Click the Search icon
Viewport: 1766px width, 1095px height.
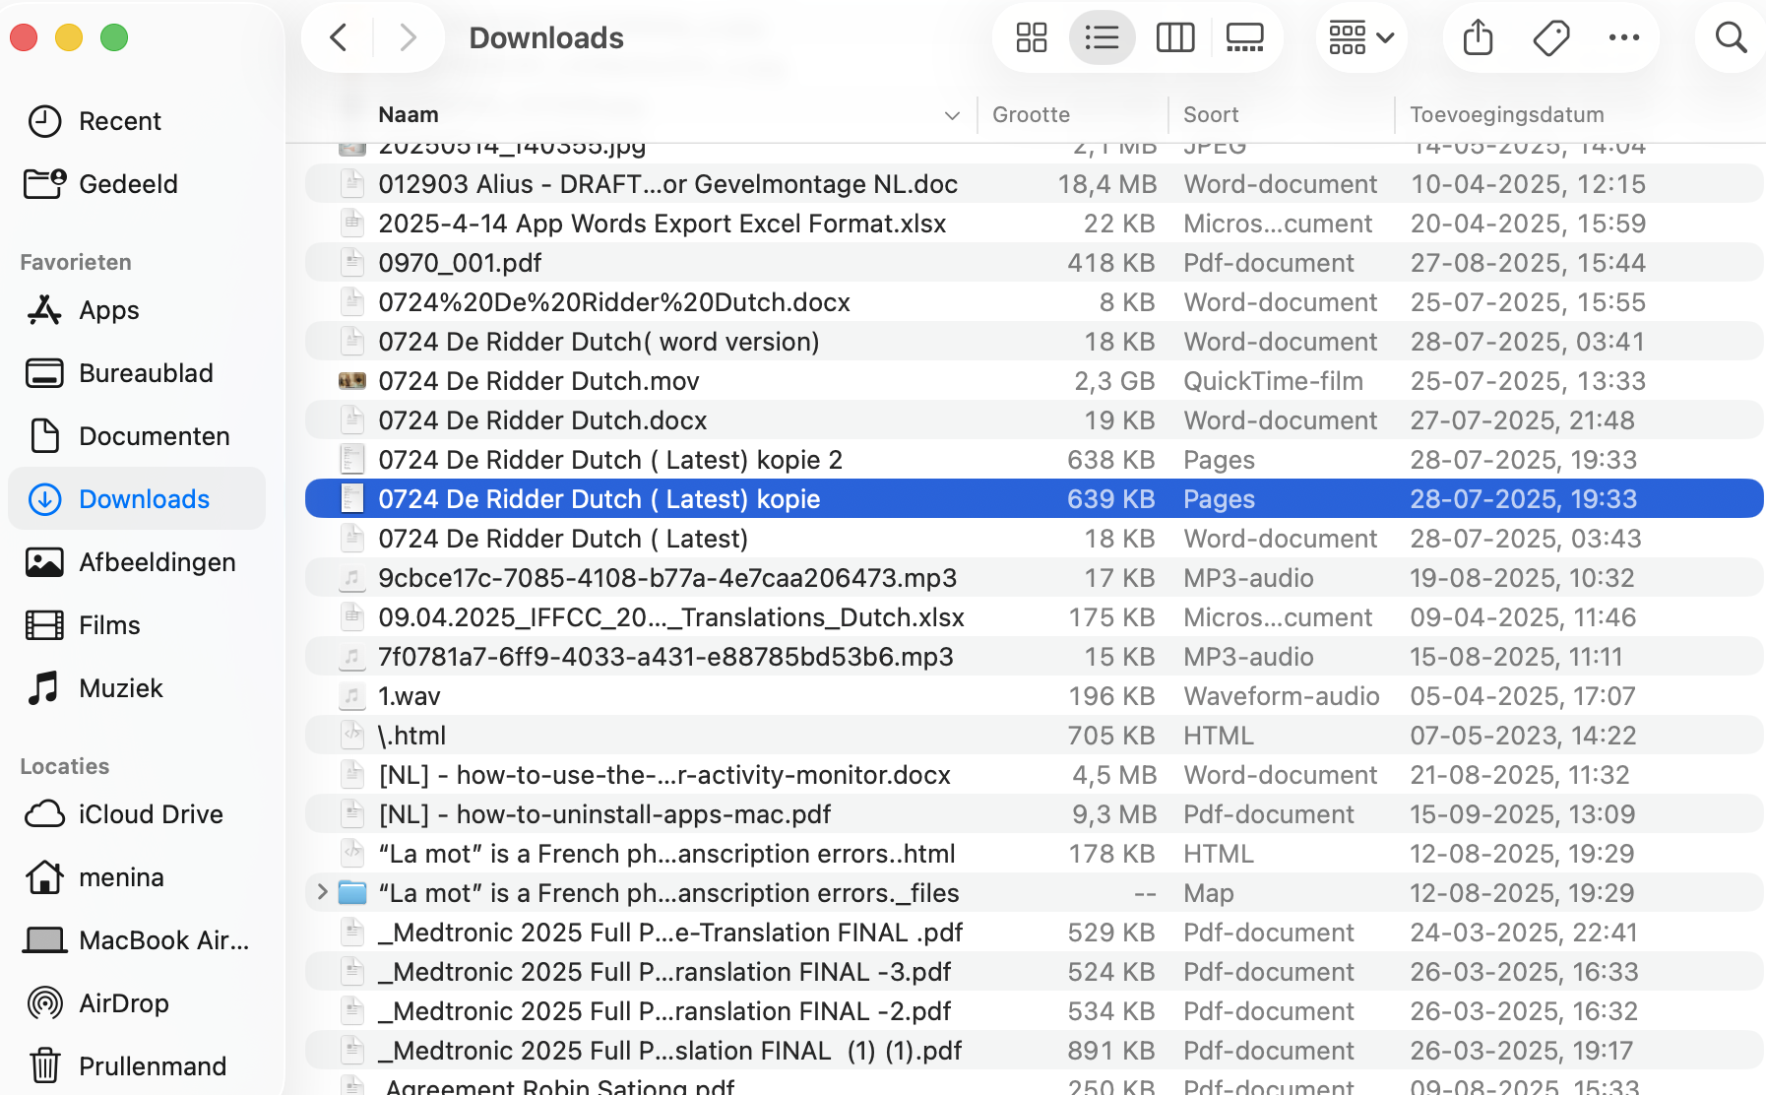point(1730,37)
